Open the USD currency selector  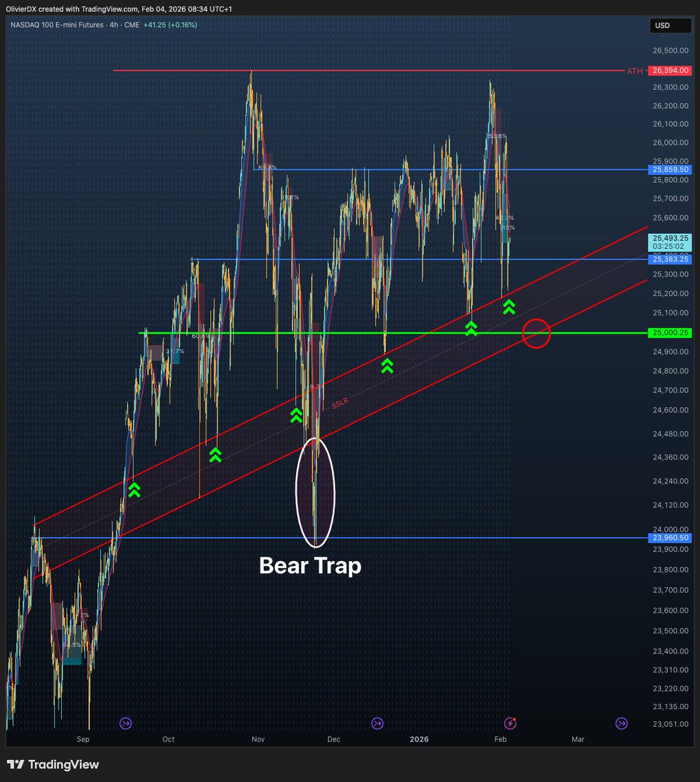(670, 25)
